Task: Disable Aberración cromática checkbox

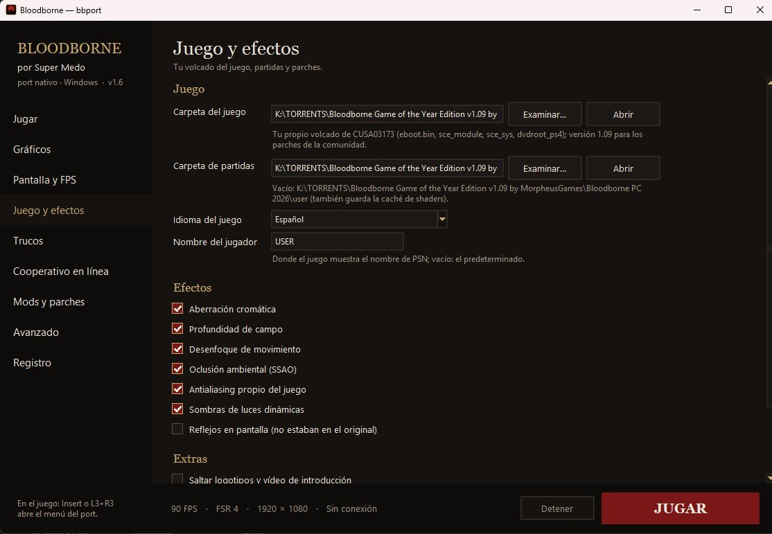Action: point(177,309)
